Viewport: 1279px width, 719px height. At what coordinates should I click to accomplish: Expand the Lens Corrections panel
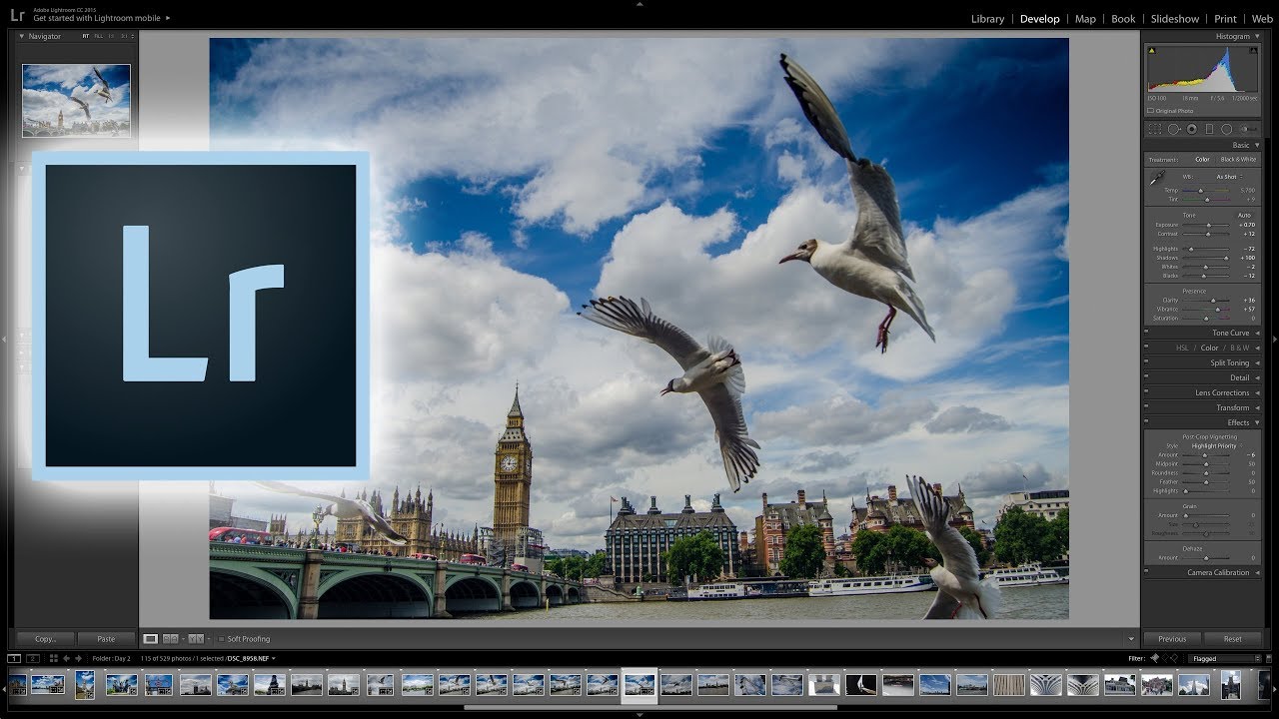1257,392
